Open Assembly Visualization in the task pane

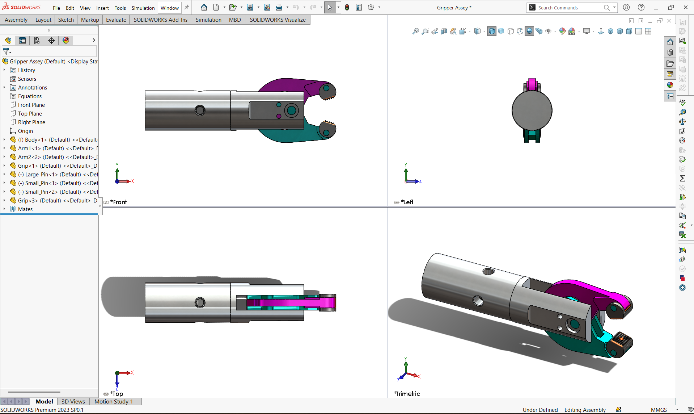[670, 96]
